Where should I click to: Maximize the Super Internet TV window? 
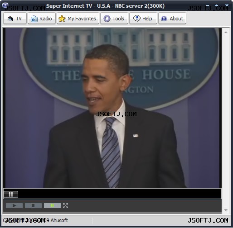tap(217, 5)
